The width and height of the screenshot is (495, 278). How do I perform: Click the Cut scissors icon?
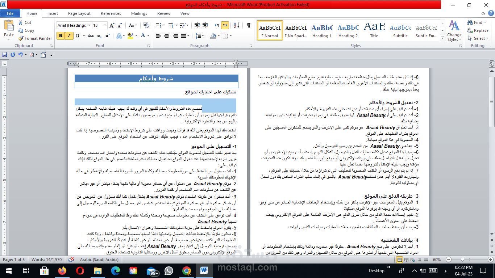click(20, 22)
